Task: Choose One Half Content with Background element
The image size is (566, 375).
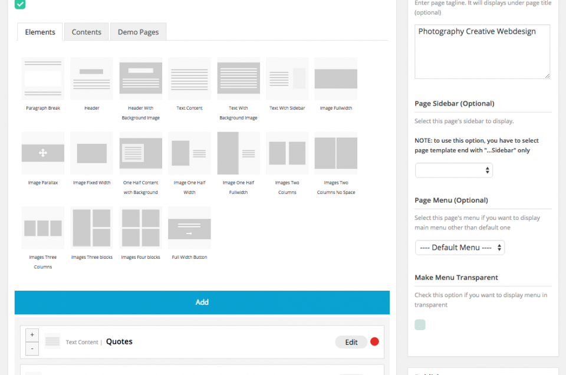Action: click(141, 153)
